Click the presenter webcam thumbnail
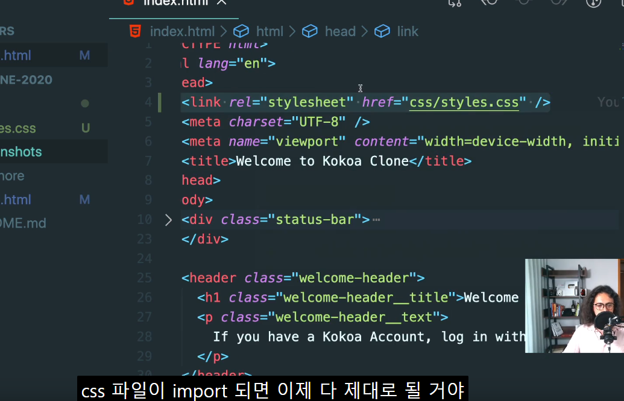This screenshot has width=624, height=401. [x=574, y=306]
